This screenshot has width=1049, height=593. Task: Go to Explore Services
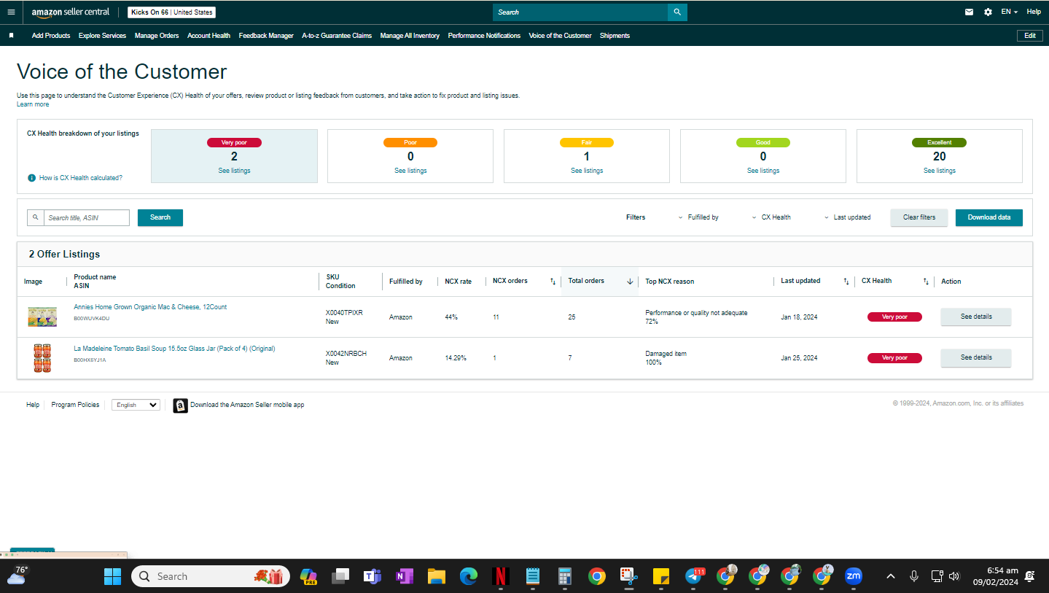102,36
